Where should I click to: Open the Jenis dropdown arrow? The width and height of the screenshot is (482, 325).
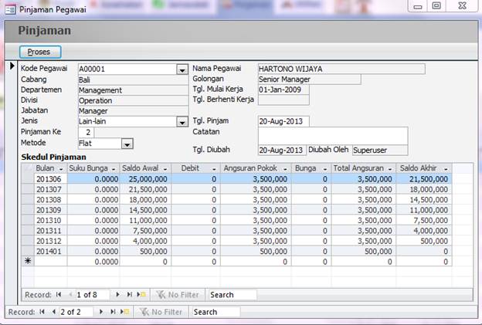182,122
